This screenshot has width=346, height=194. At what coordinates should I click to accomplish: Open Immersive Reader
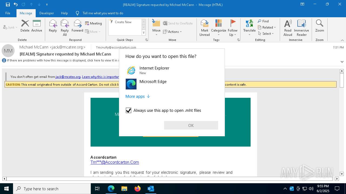point(301,27)
